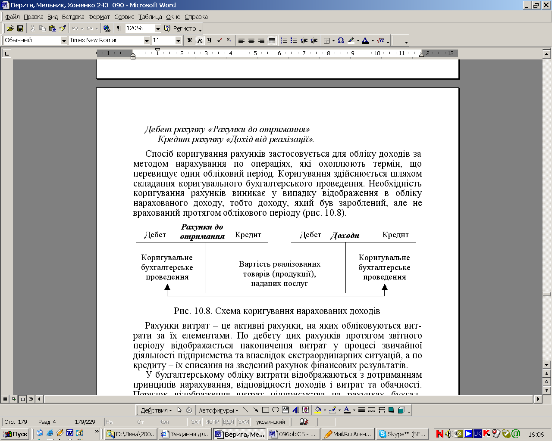Viewport: 552px width, 441px height.
Task: Toggle superscript formatting
Action: click(220, 40)
